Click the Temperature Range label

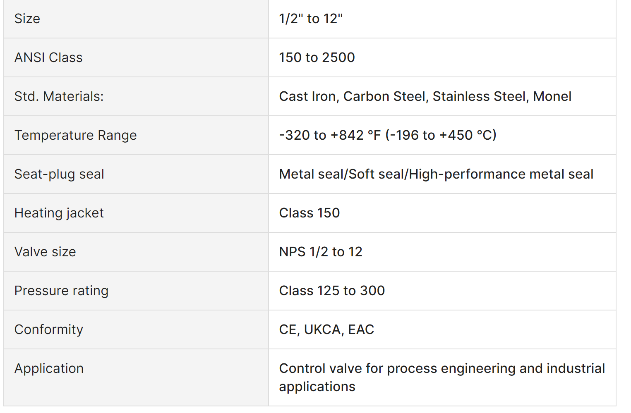[x=75, y=135]
